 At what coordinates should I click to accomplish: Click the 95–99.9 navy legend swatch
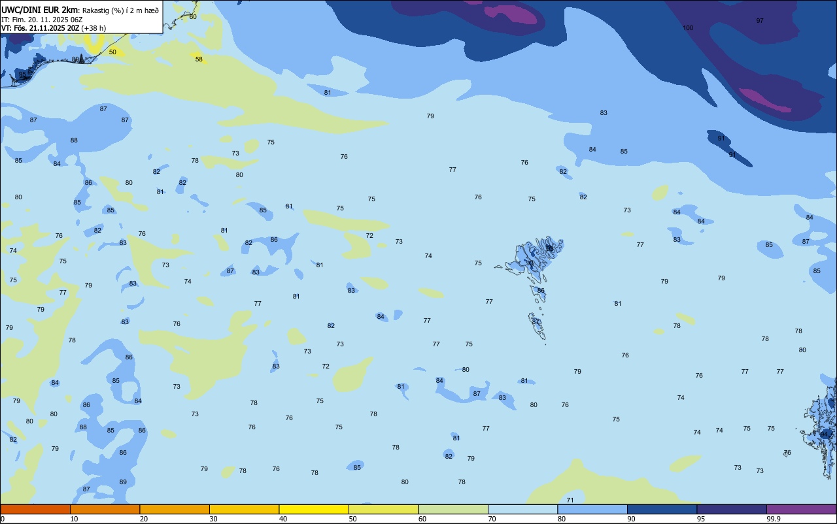732,510
